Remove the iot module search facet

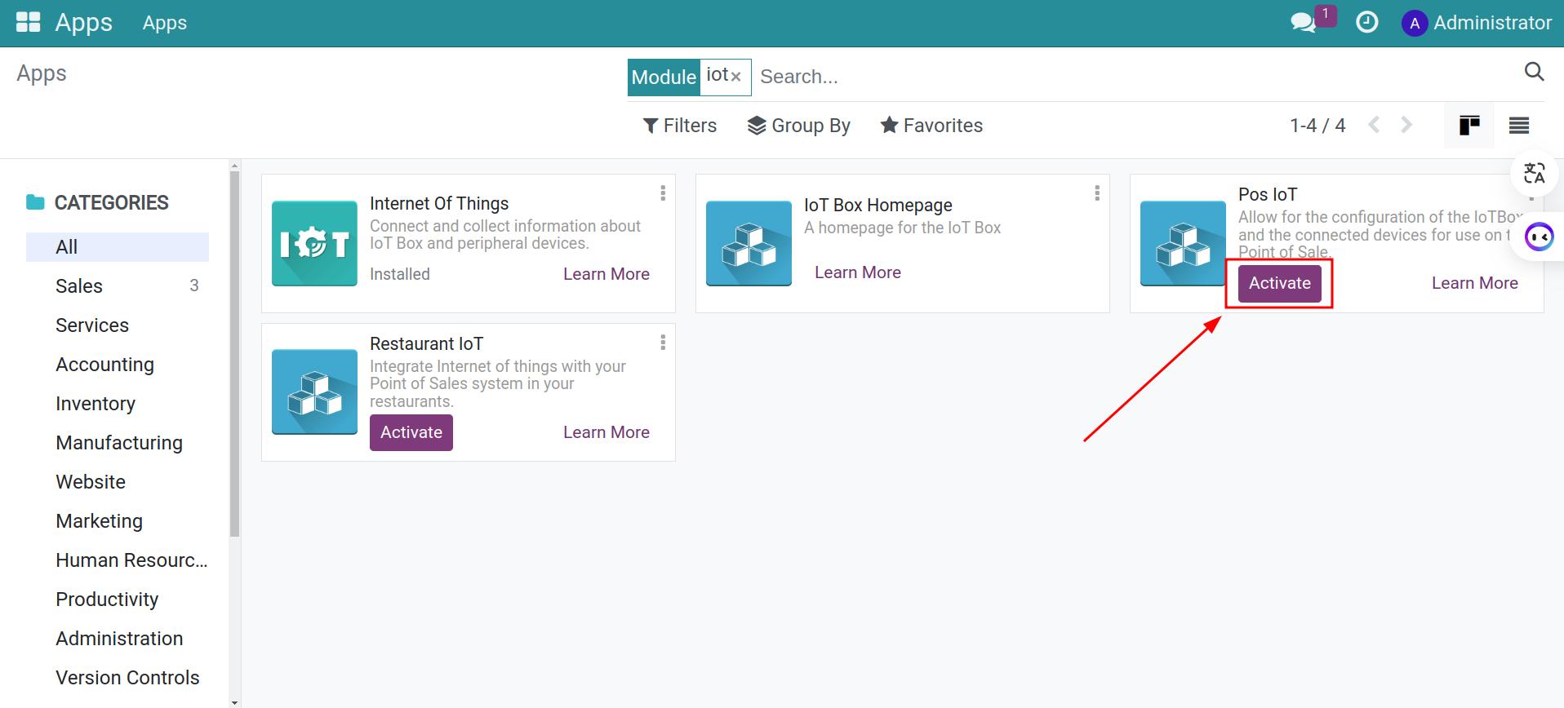click(735, 77)
